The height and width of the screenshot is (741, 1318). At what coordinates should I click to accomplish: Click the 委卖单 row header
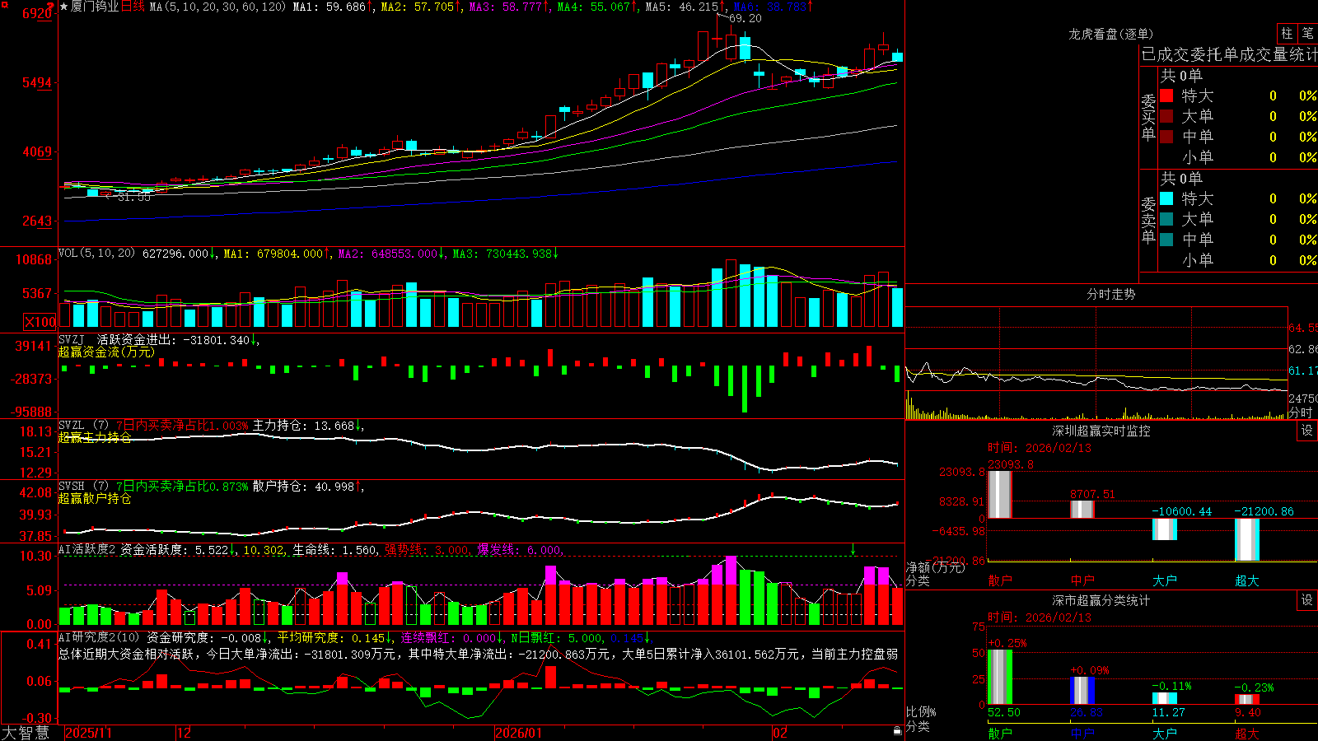[1148, 220]
